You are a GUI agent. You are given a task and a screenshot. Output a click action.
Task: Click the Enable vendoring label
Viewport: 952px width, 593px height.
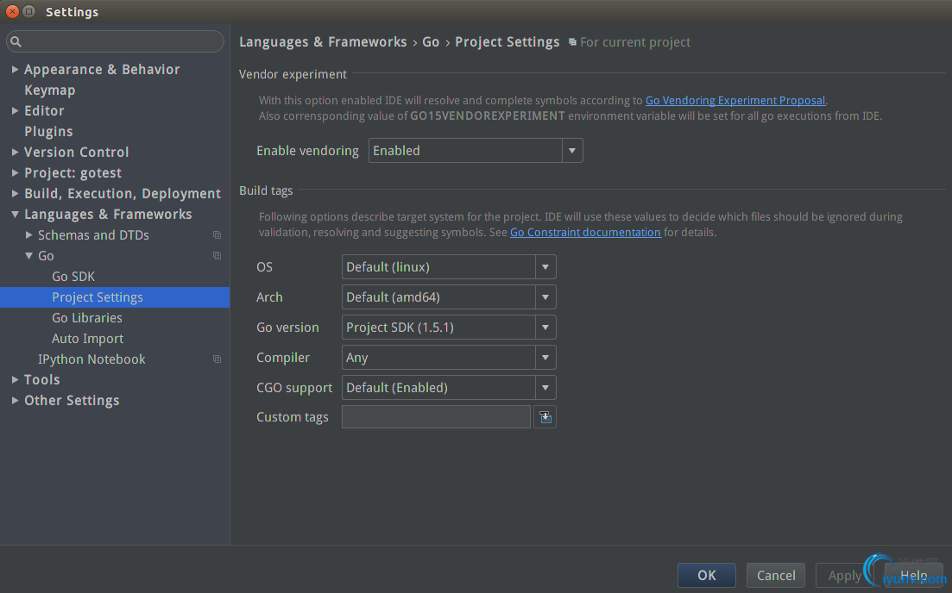(x=307, y=150)
